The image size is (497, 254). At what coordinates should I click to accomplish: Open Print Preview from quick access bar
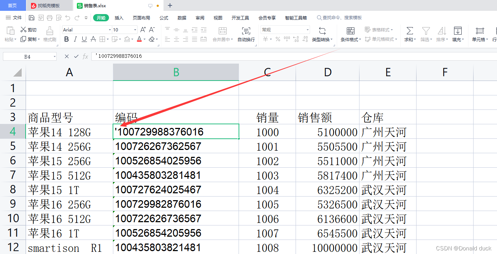pyautogui.click(x=58, y=18)
